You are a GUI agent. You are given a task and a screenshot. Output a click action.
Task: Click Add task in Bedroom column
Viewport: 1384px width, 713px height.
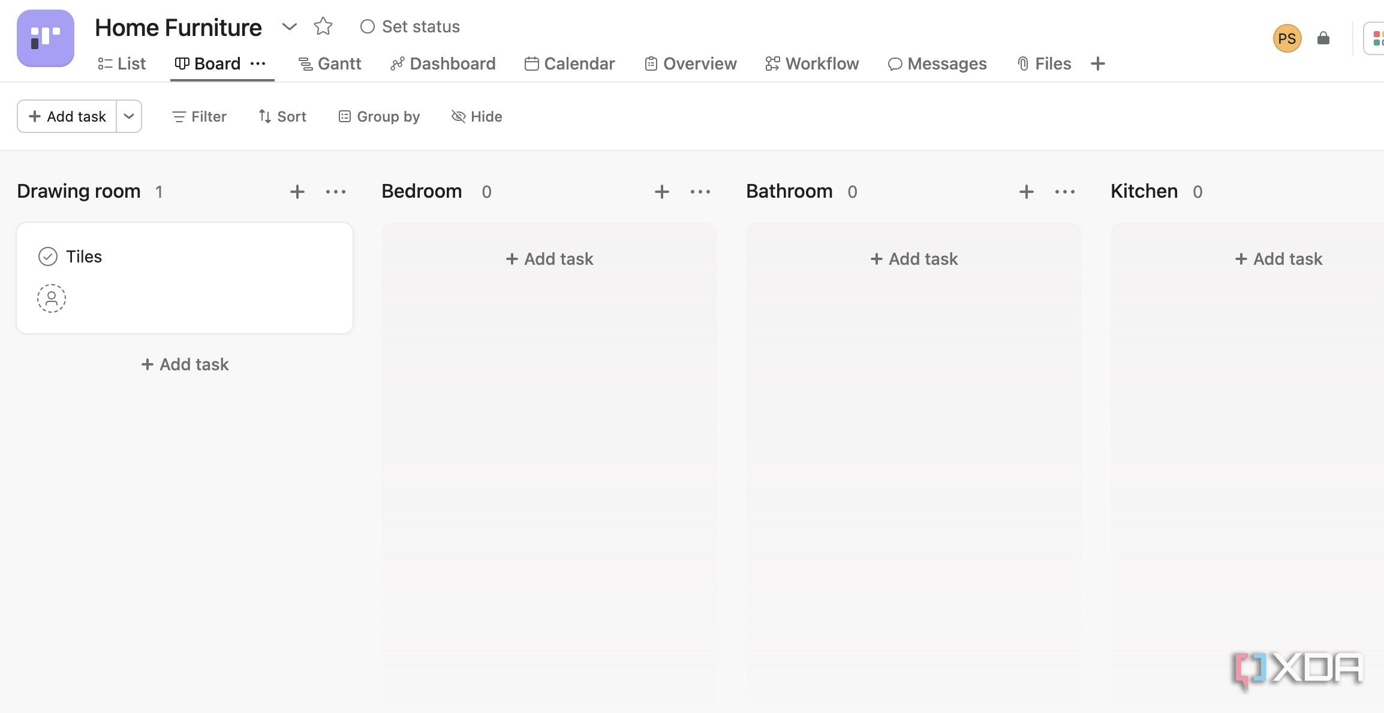tap(549, 259)
